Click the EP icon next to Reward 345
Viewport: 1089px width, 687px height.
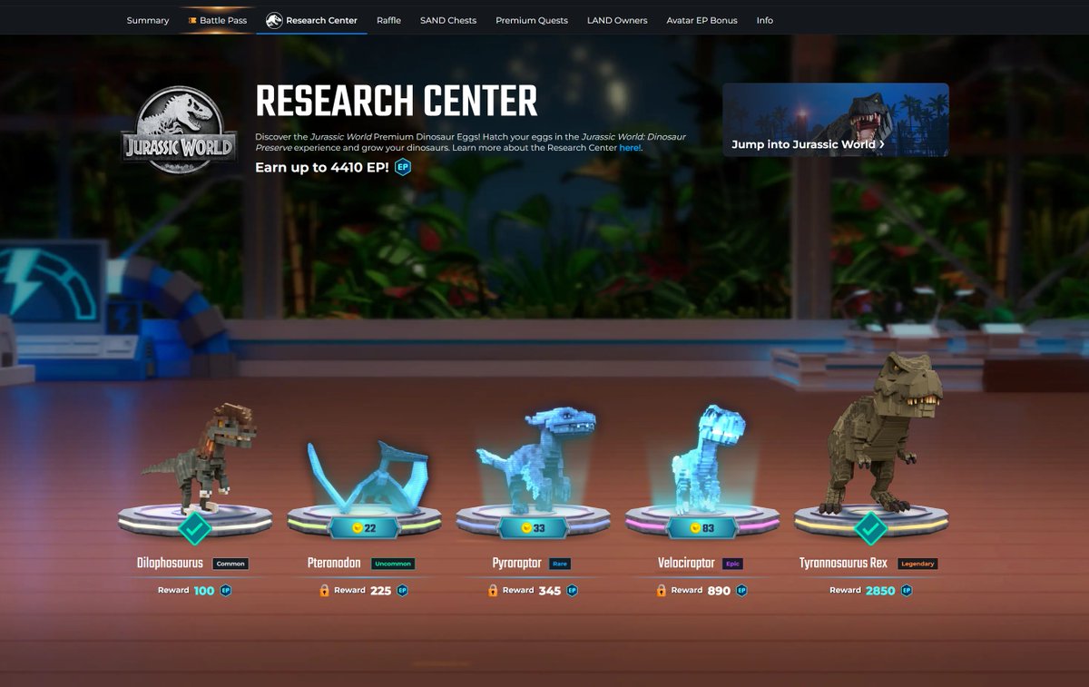(x=572, y=590)
